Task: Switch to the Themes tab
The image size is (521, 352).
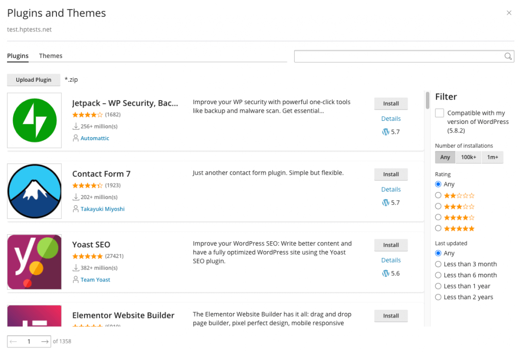Action: 51,56
